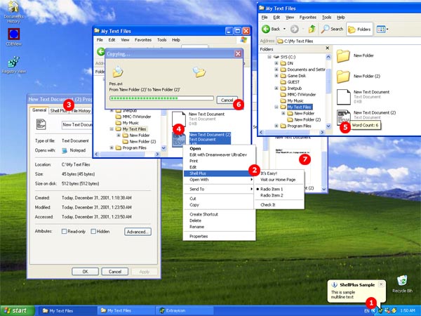Click EN language indicator in tray
421x316 pixels.
pos(366,310)
